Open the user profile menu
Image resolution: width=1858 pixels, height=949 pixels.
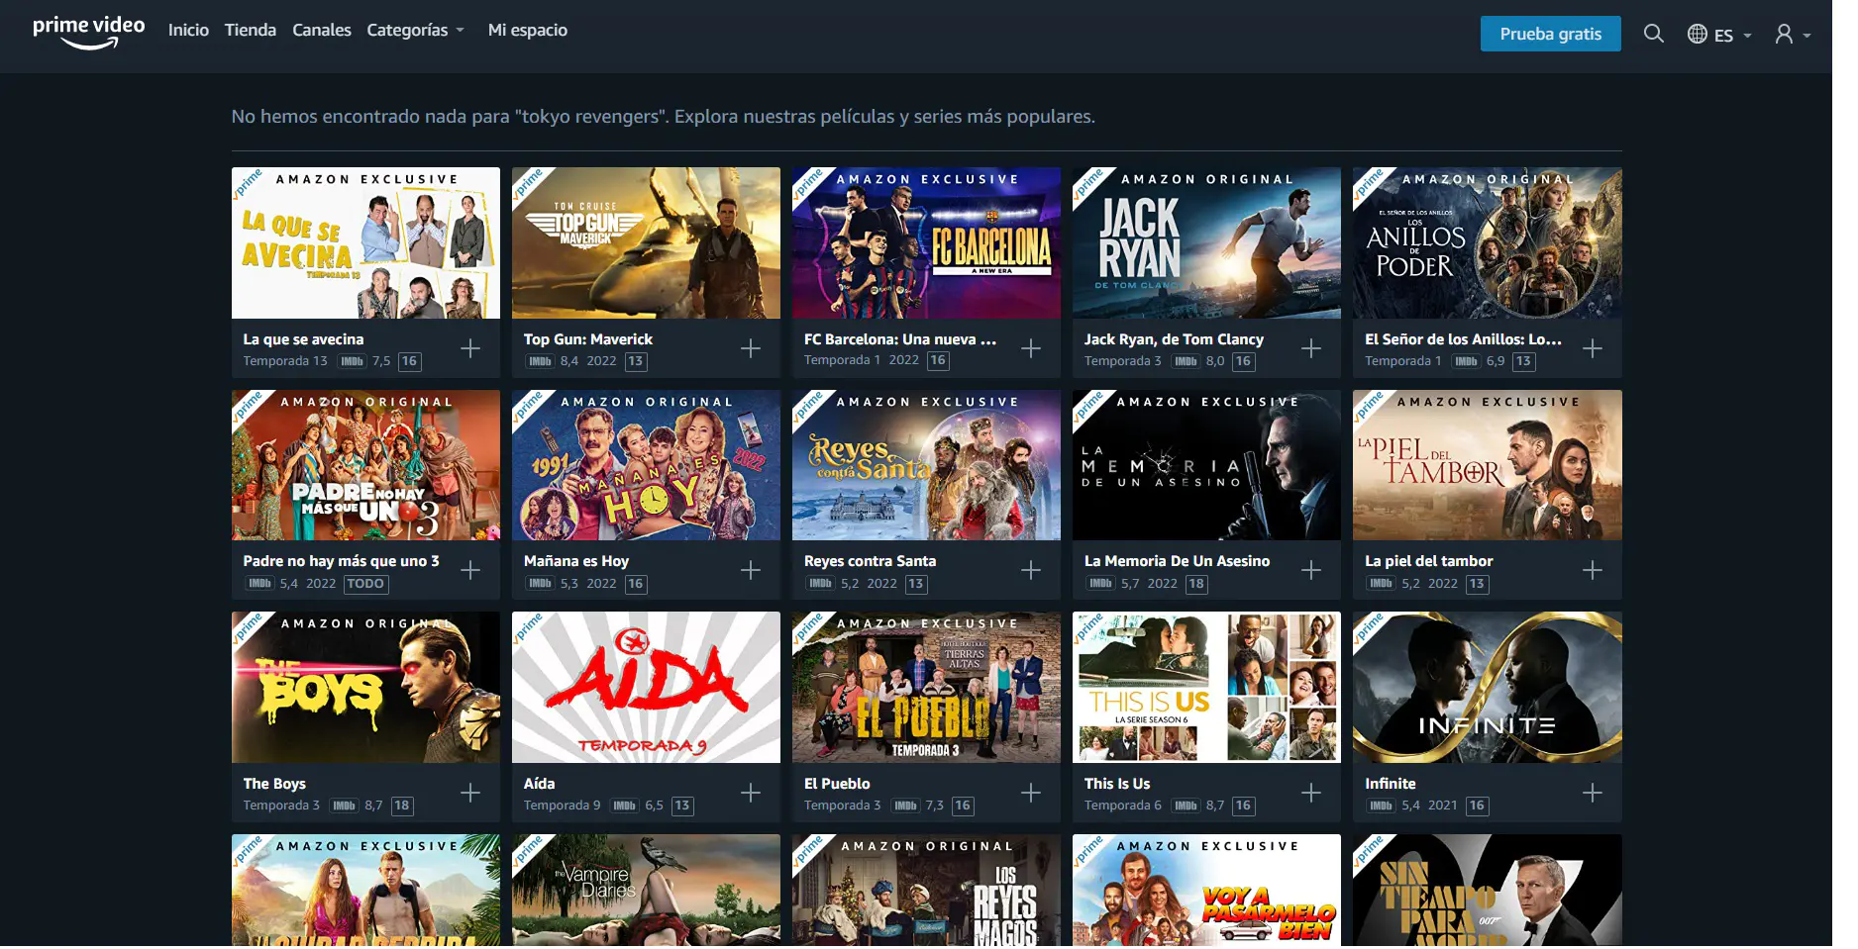point(1793,35)
